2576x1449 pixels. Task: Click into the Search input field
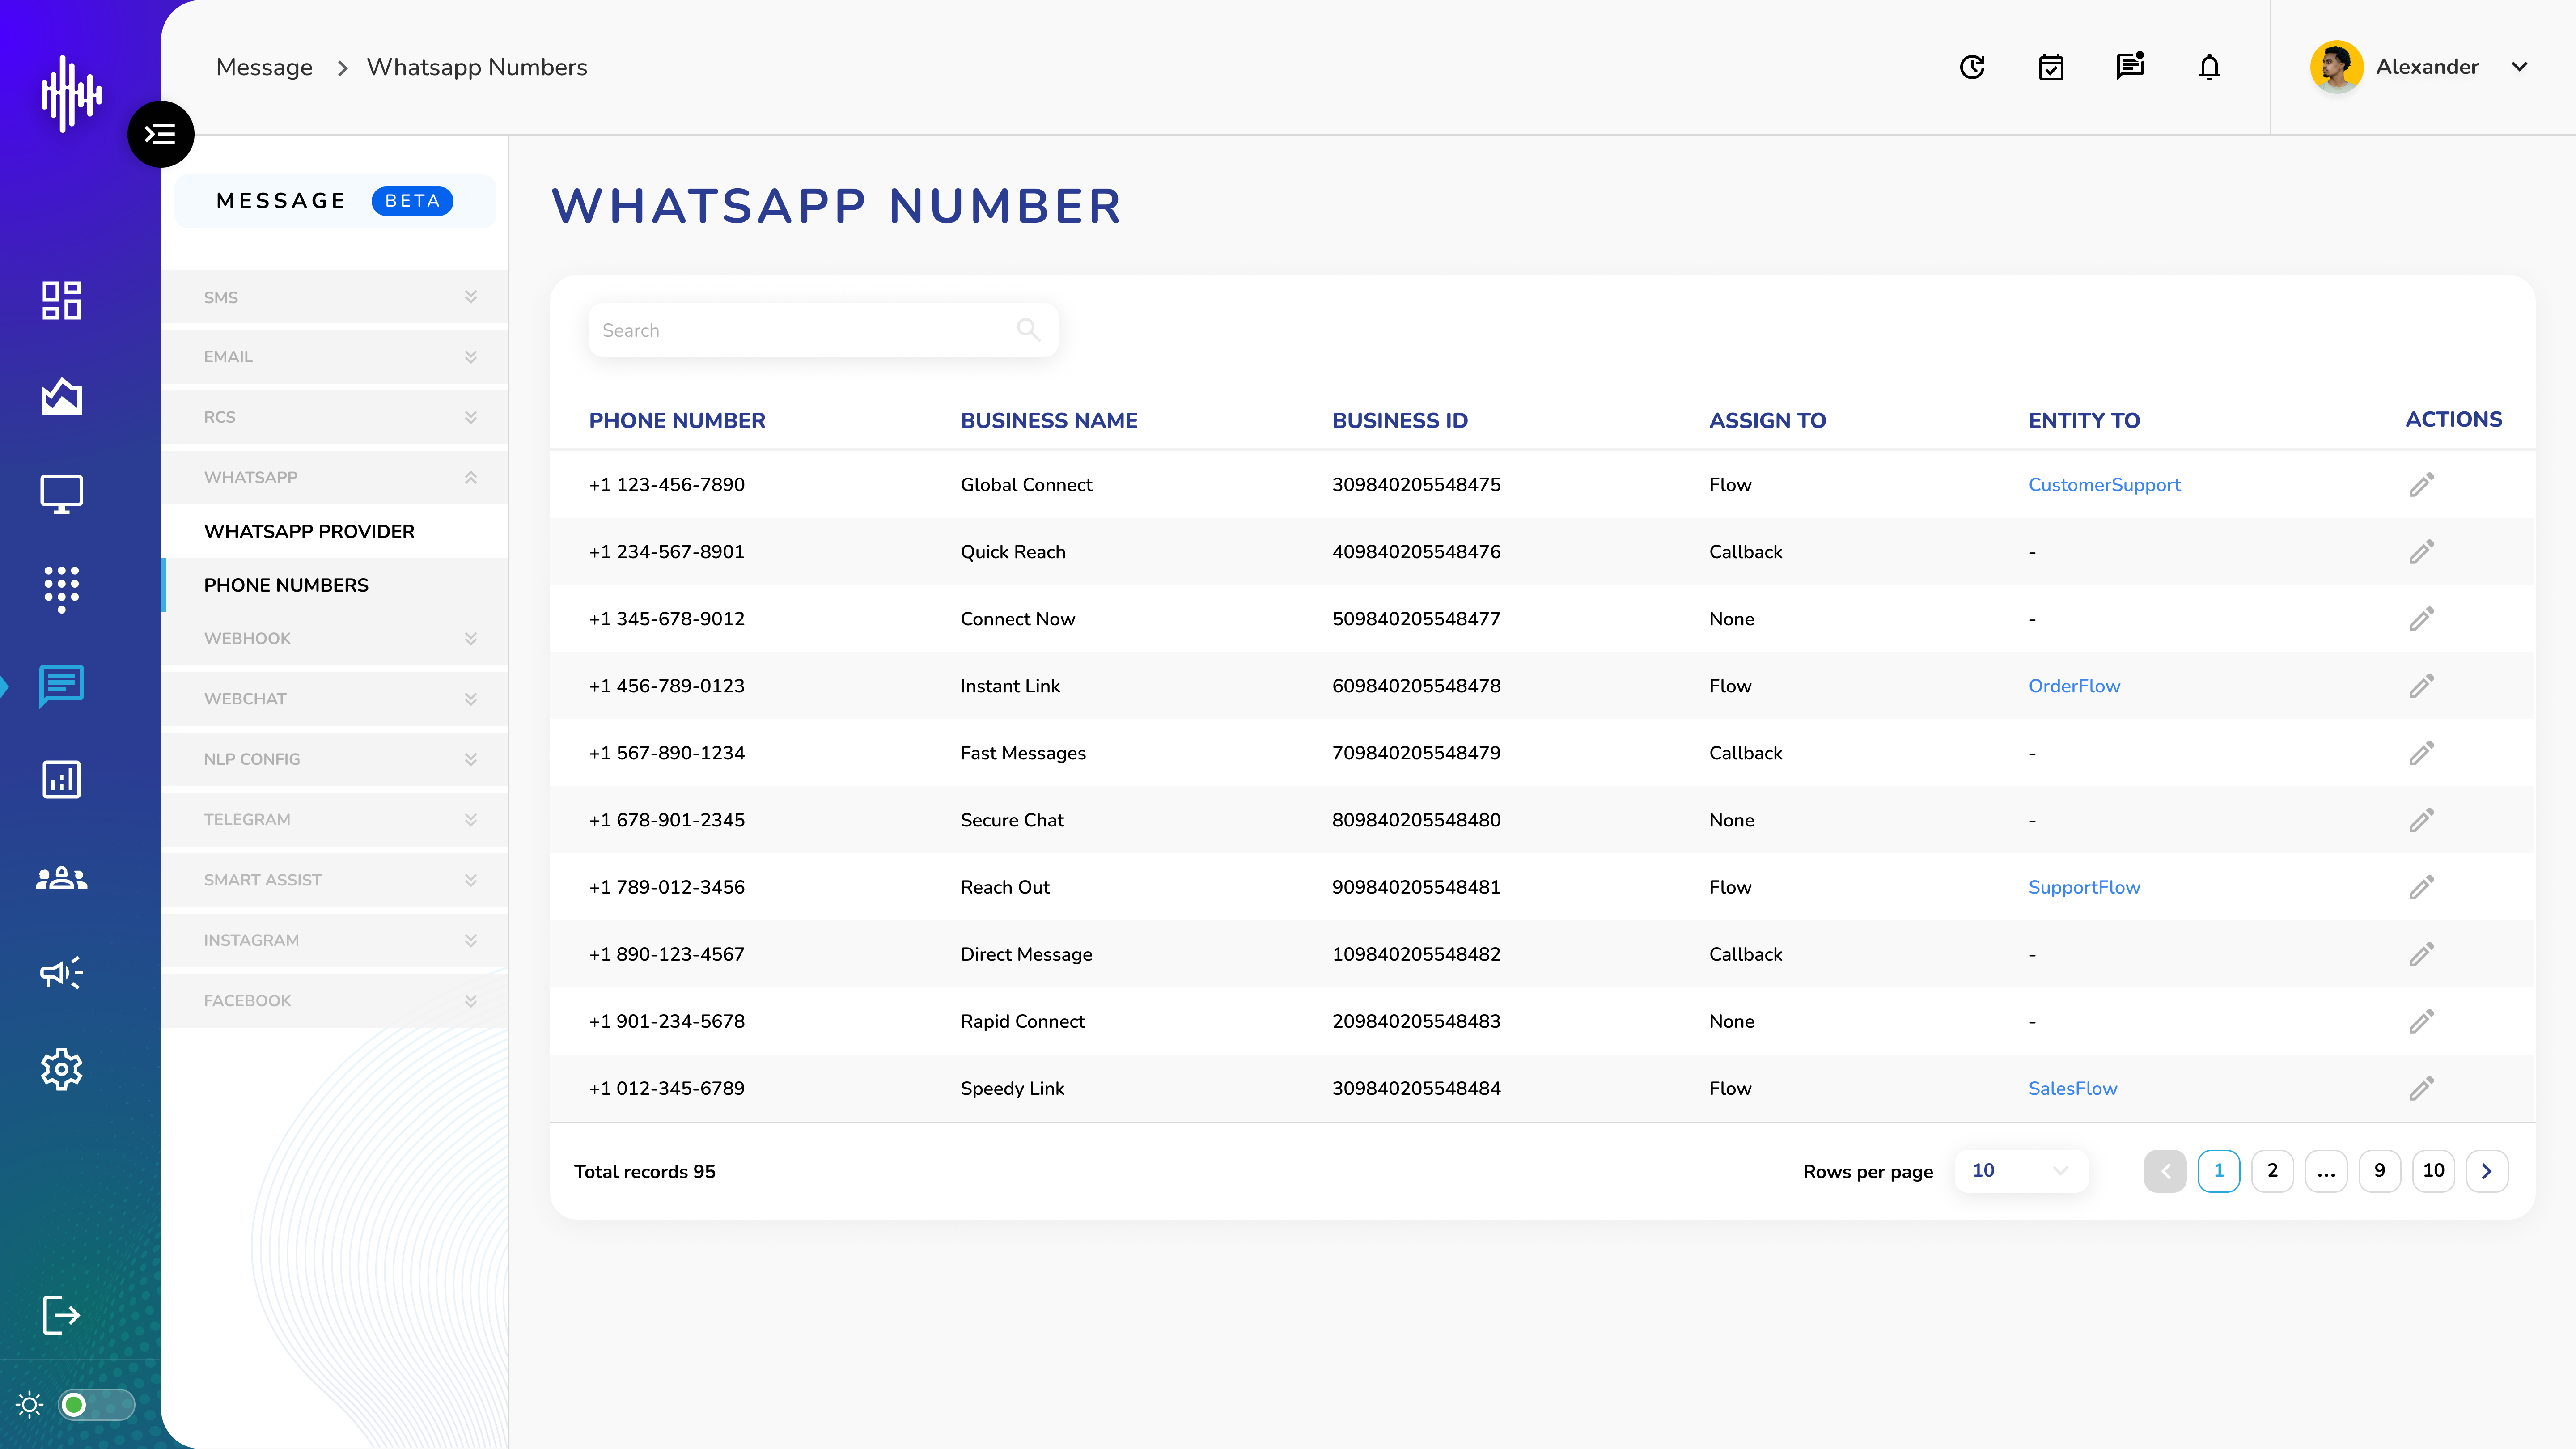(x=823, y=330)
